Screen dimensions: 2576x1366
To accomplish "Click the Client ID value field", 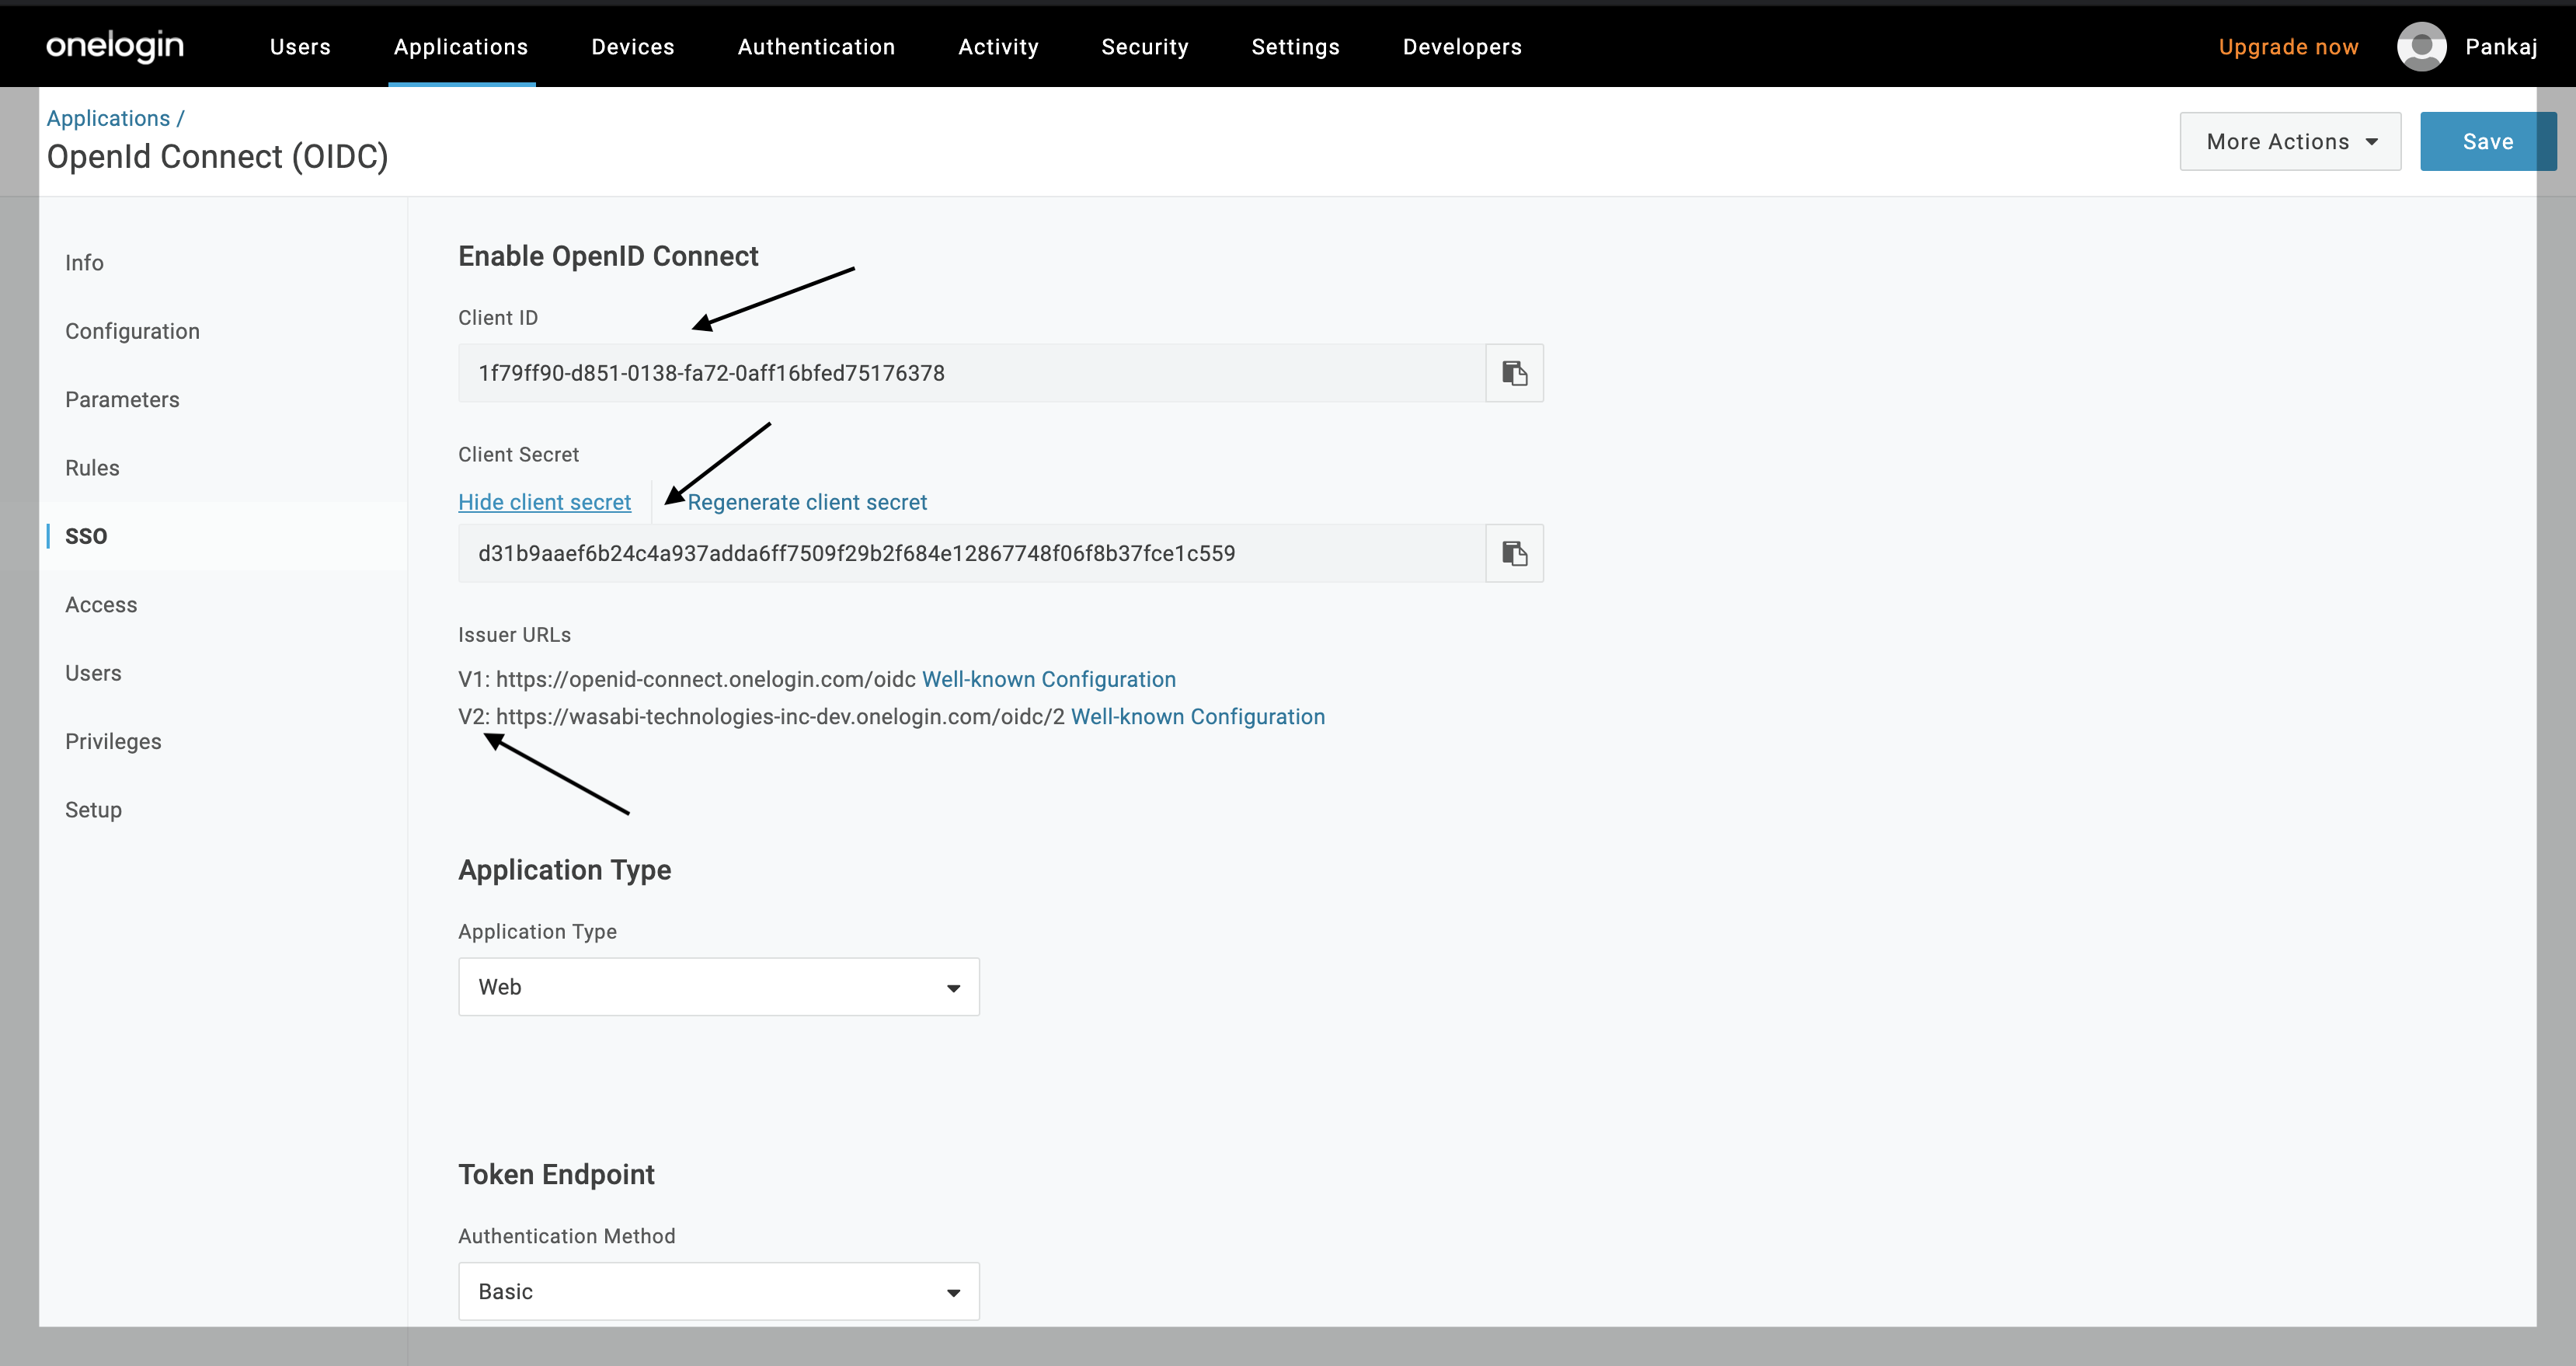I will 971,373.
